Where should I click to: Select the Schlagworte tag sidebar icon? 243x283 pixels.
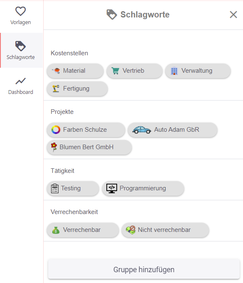tap(20, 46)
